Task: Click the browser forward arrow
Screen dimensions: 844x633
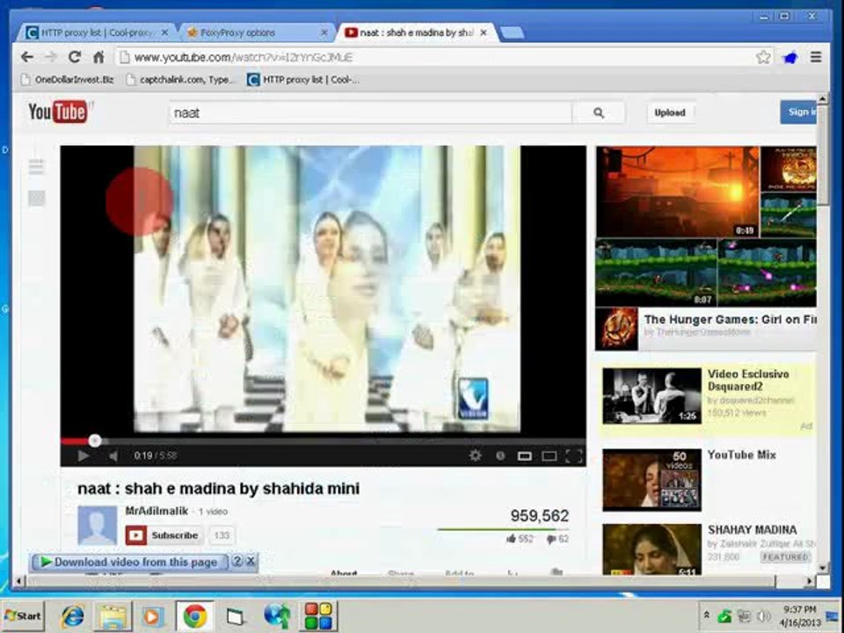Action: point(51,57)
